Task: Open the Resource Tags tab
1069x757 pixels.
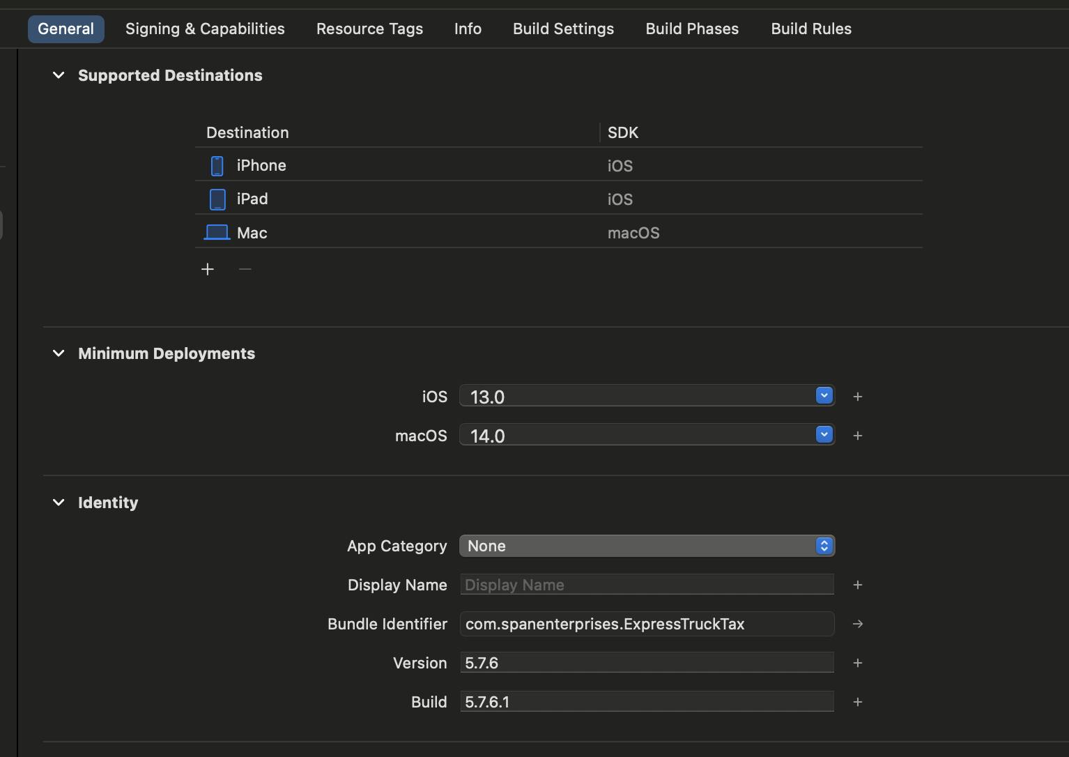Action: (x=369, y=29)
